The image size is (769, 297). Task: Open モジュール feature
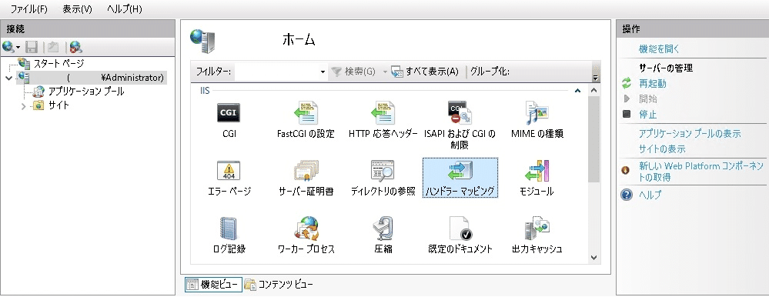pyautogui.click(x=537, y=179)
